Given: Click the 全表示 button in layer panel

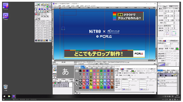Looking at the screenshot, I should [160, 72].
